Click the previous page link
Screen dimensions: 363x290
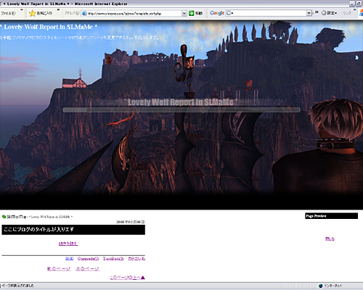coord(59,269)
